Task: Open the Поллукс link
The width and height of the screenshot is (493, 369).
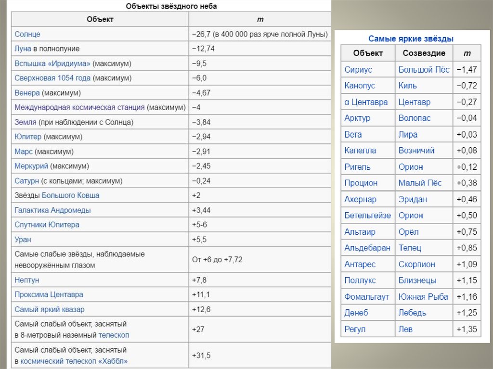Action: [x=360, y=280]
